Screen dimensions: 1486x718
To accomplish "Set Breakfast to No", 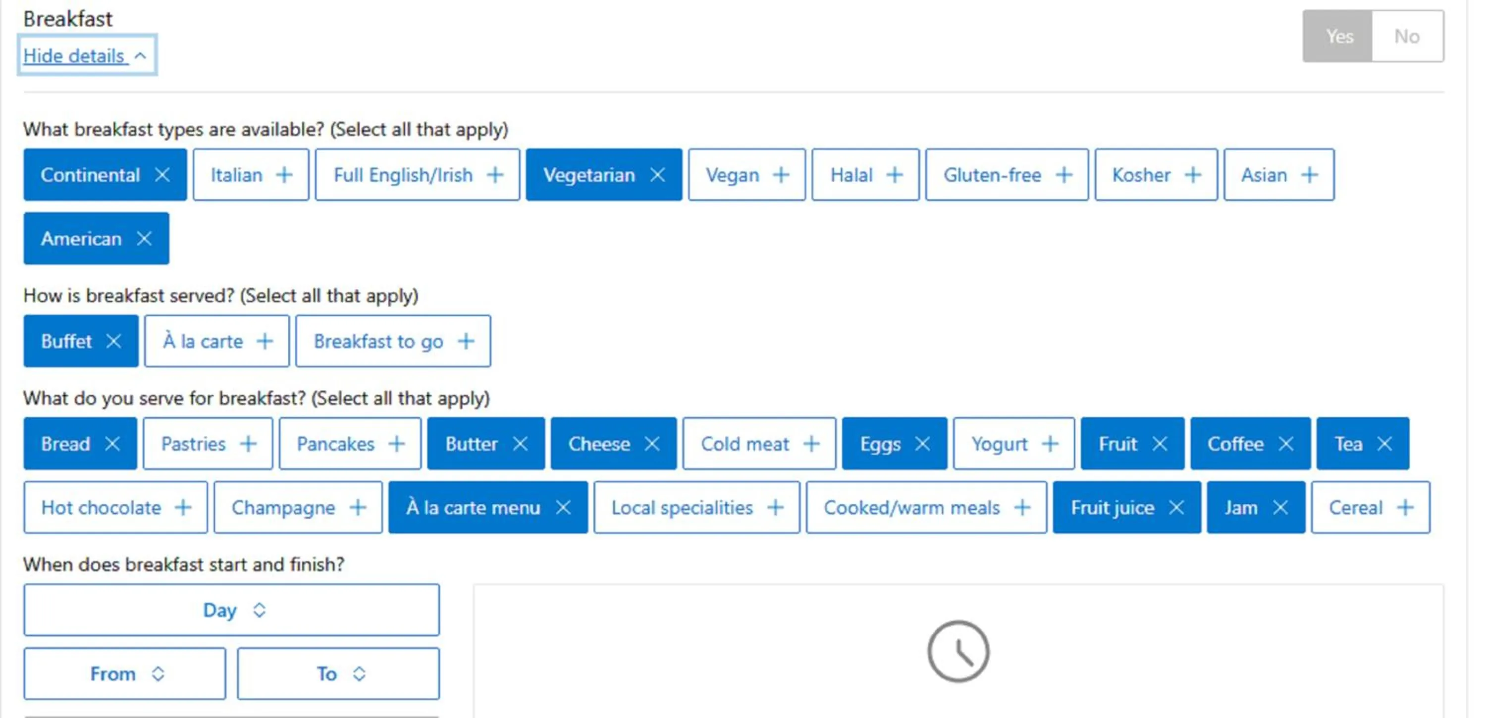I will 1407,36.
